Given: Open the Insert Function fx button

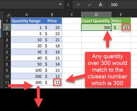Looking at the screenshot, I should point(101,5).
